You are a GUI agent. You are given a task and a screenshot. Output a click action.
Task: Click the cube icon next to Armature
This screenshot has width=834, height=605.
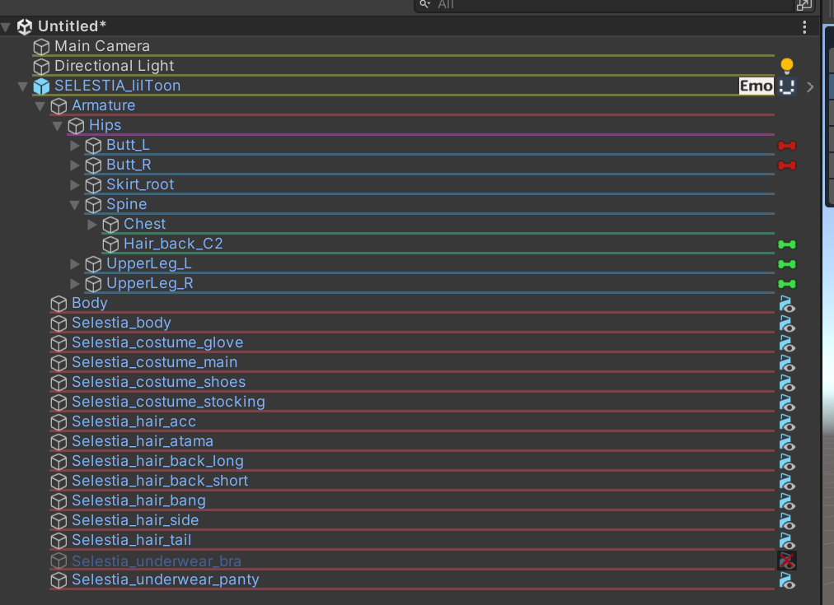coord(59,106)
